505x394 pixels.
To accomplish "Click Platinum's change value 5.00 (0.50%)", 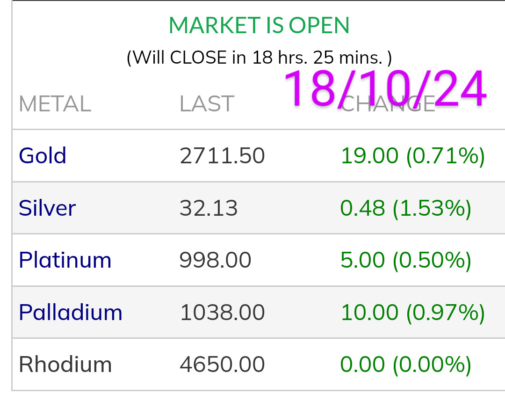I will pos(405,260).
